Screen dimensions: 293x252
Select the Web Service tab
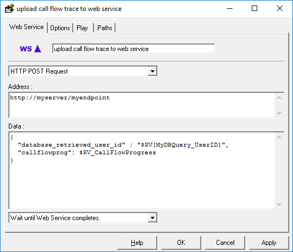click(x=26, y=27)
